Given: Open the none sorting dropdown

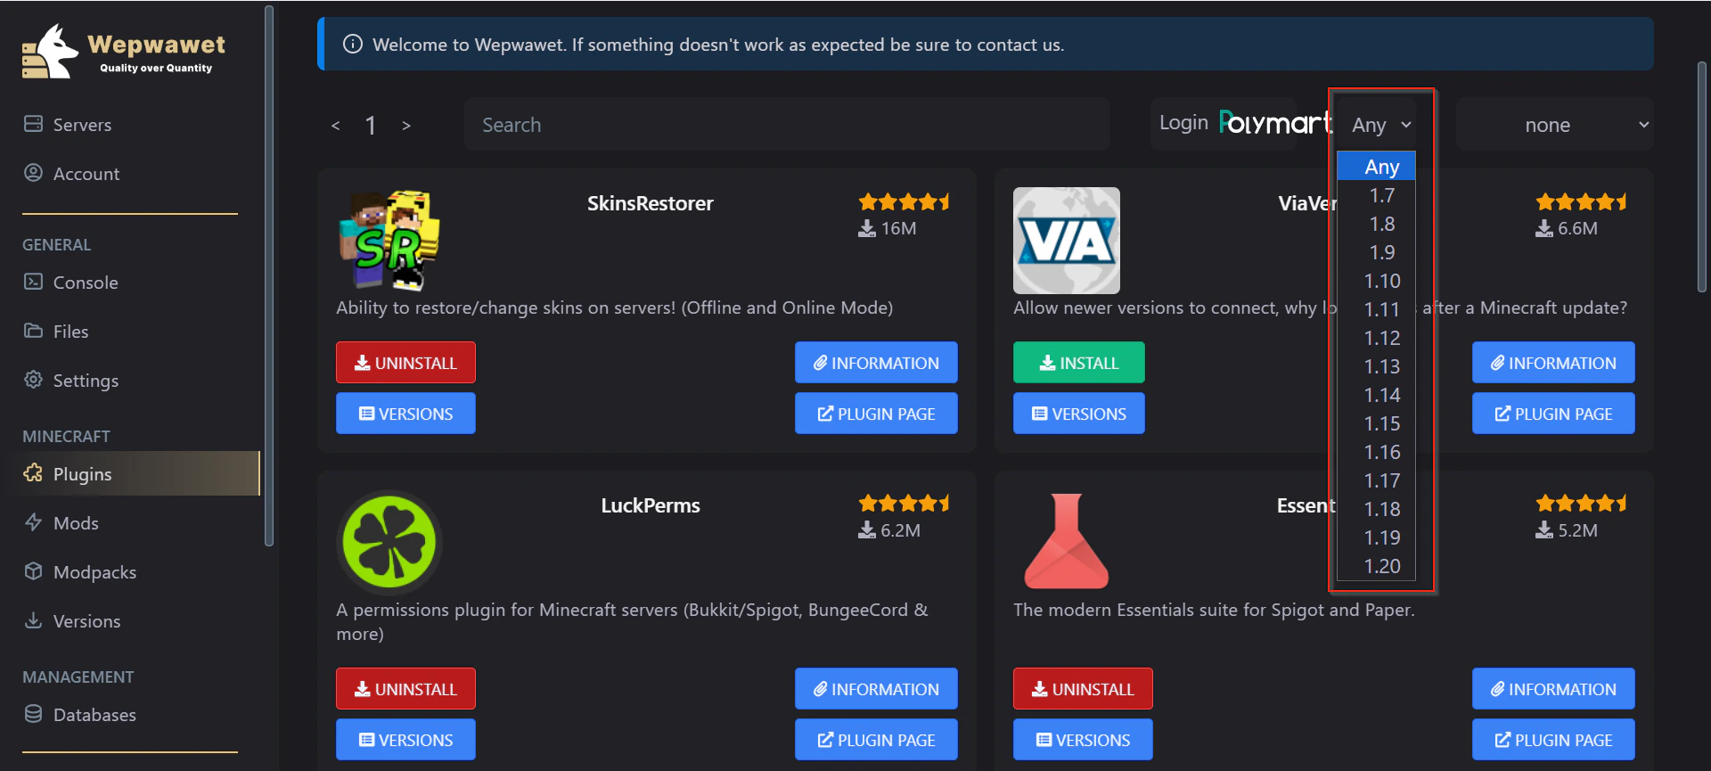Looking at the screenshot, I should coord(1554,125).
